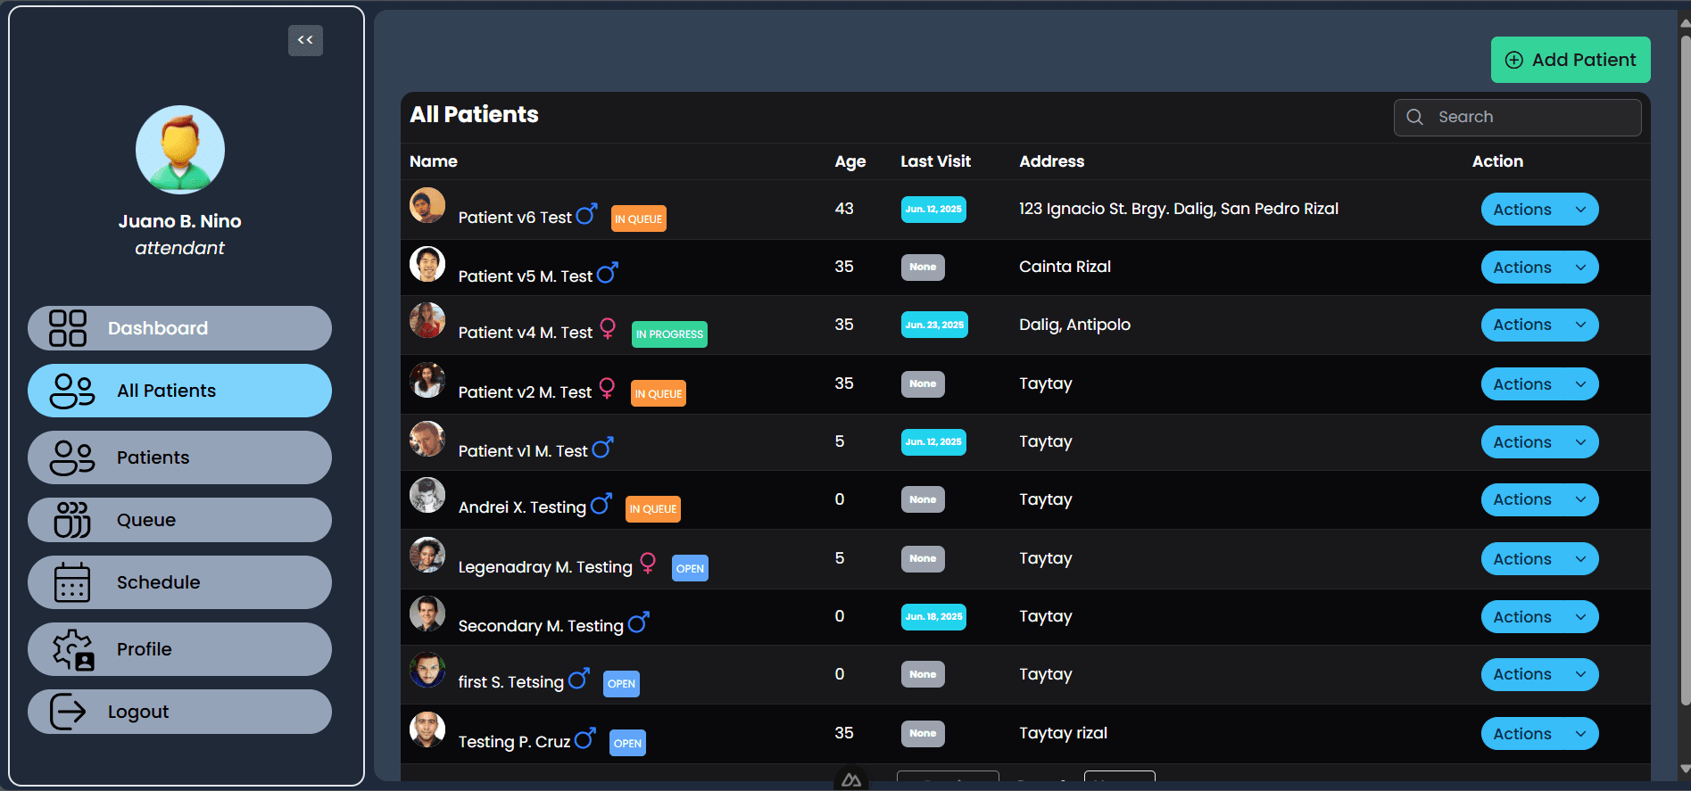The width and height of the screenshot is (1691, 791).
Task: Click the IN PROGRESS status badge
Action: tap(669, 334)
